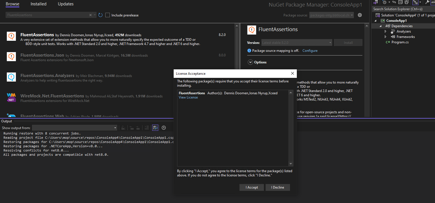The height and width of the screenshot is (203, 435).
Task: Go to next message in Output toolbar
Action: 138,128
